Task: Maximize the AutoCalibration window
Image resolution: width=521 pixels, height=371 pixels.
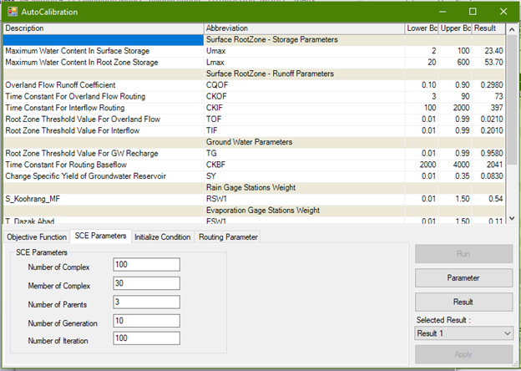Action: 473,13
